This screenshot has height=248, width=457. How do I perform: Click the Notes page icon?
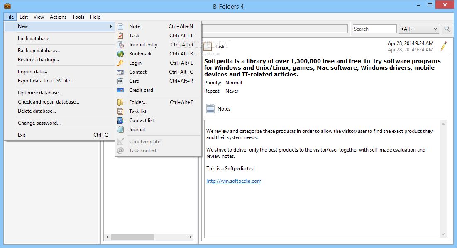pyautogui.click(x=210, y=108)
